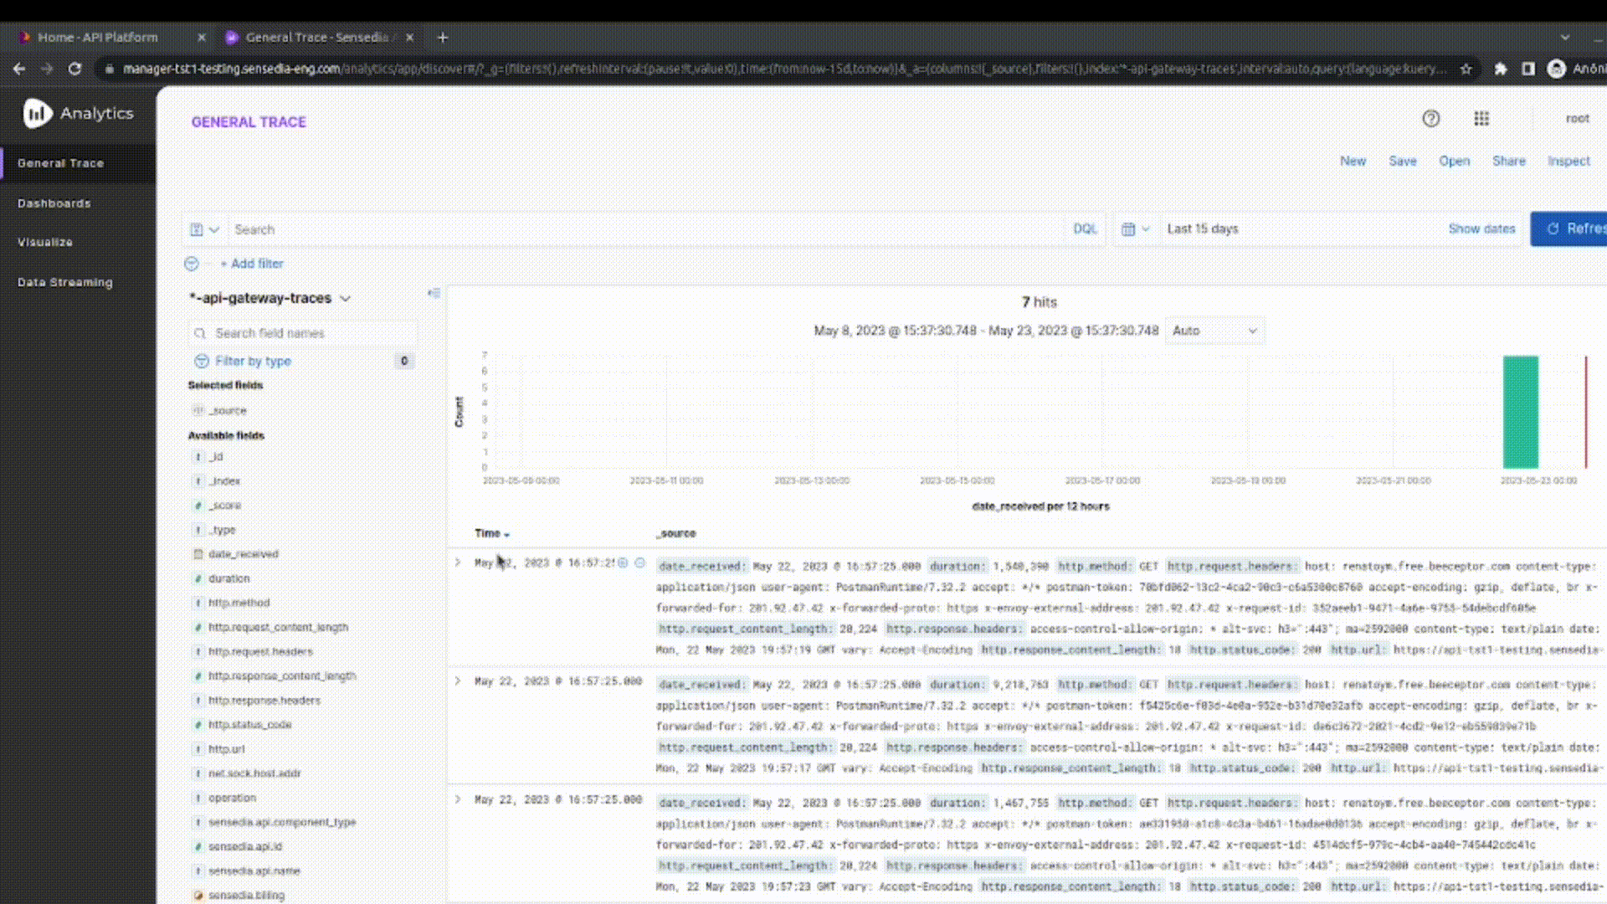Click the apps grid icon
1607x904 pixels.
[1481, 118]
